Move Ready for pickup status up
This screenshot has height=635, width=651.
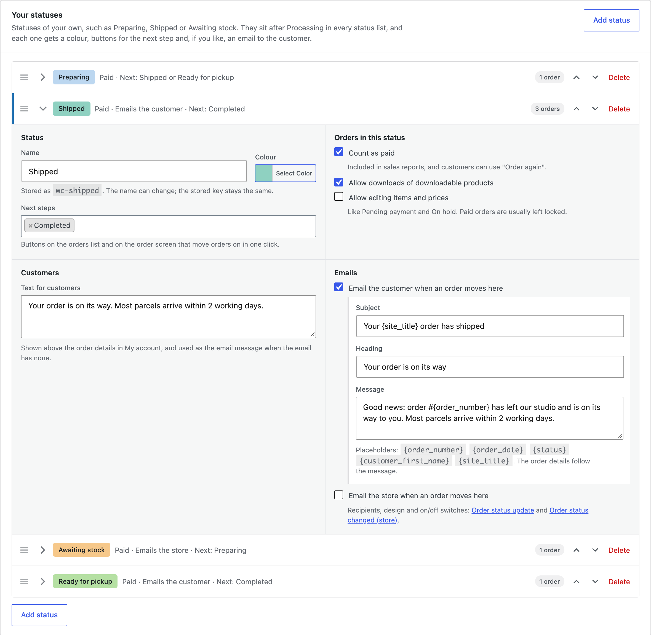point(576,581)
